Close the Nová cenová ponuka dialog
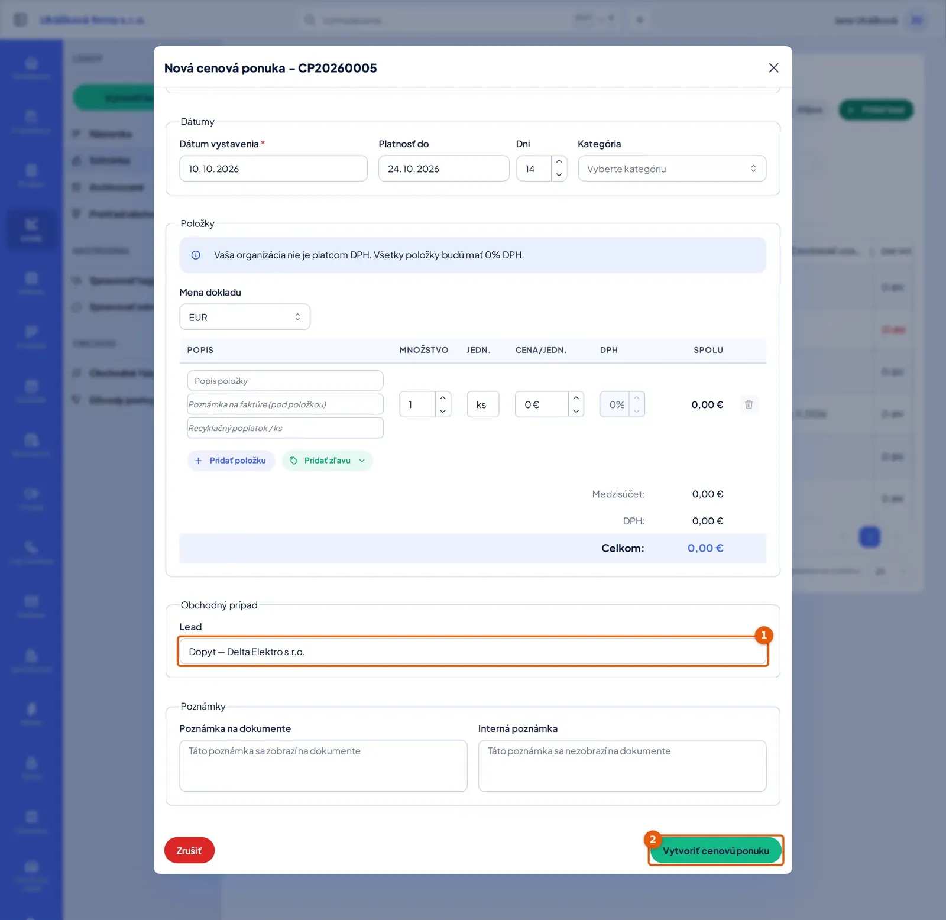The width and height of the screenshot is (946, 920). [773, 68]
